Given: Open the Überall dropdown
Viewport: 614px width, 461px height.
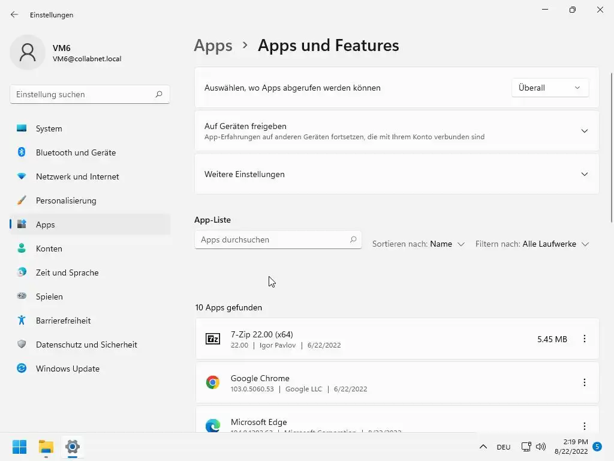Looking at the screenshot, I should pos(550,88).
